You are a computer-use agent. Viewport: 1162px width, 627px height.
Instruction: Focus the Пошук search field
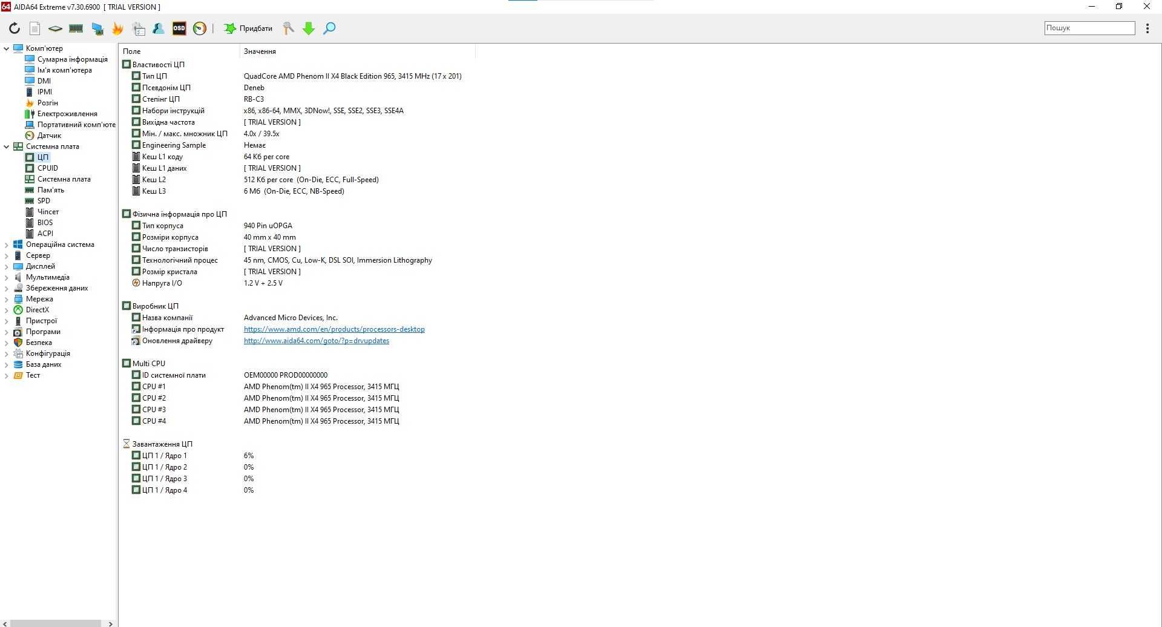(1089, 28)
